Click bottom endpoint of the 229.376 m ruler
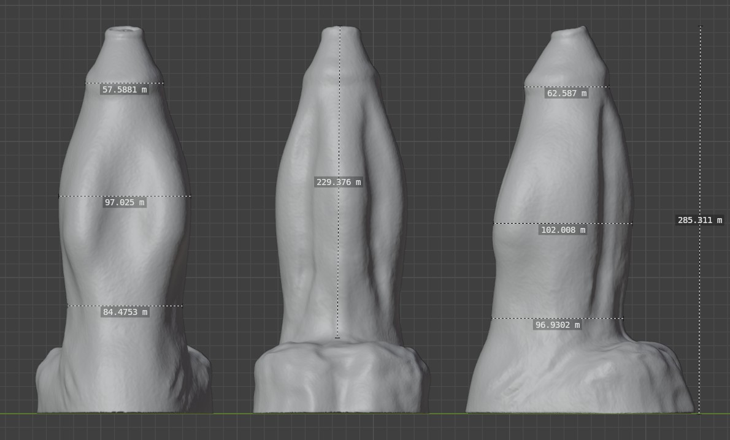Image resolution: width=730 pixels, height=440 pixels. (x=337, y=337)
